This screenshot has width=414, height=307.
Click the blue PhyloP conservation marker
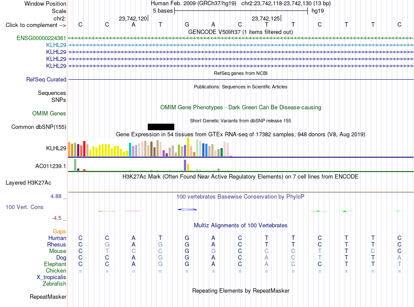point(187,209)
